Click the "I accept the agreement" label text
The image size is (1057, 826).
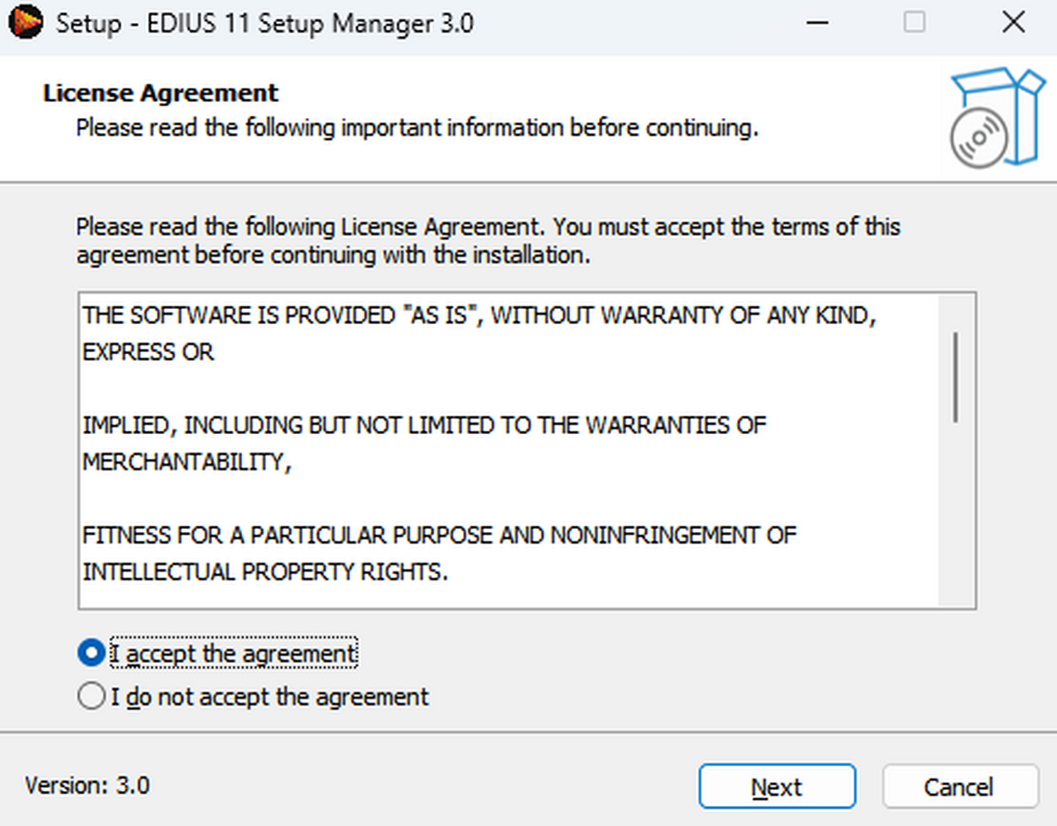(233, 654)
